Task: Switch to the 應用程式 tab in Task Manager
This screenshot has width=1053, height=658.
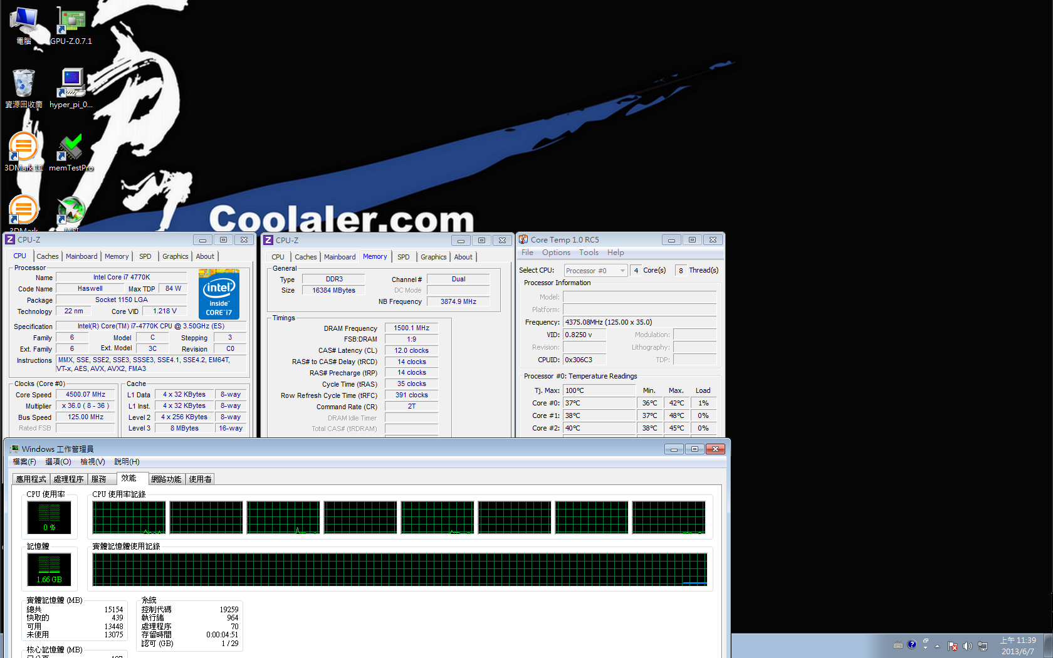Action: click(31, 479)
